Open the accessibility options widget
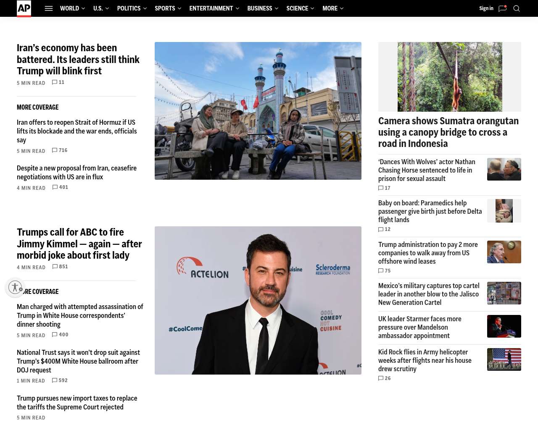Image resolution: width=538 pixels, height=430 pixels. (15, 287)
